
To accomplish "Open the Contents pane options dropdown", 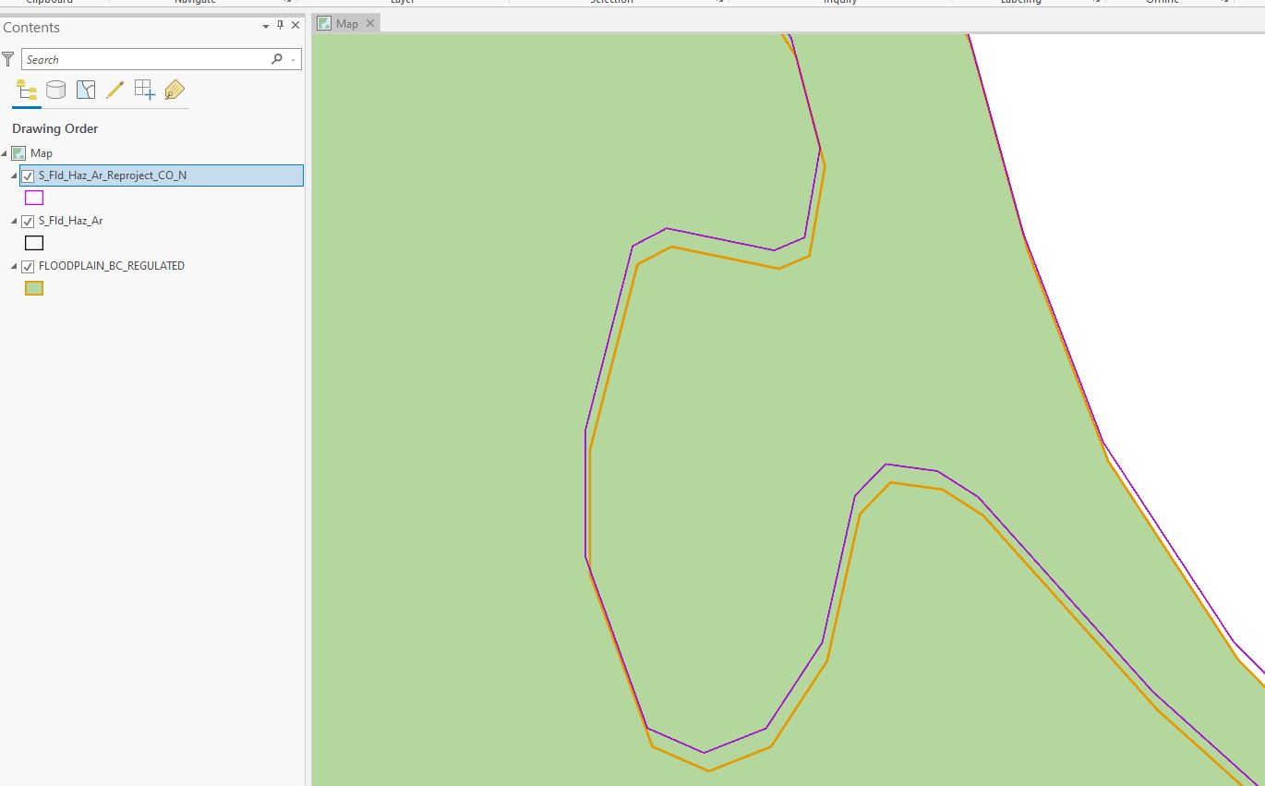I will pyautogui.click(x=267, y=27).
